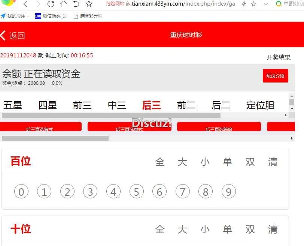Select number 5 in the 百位 row

(x=137, y=192)
